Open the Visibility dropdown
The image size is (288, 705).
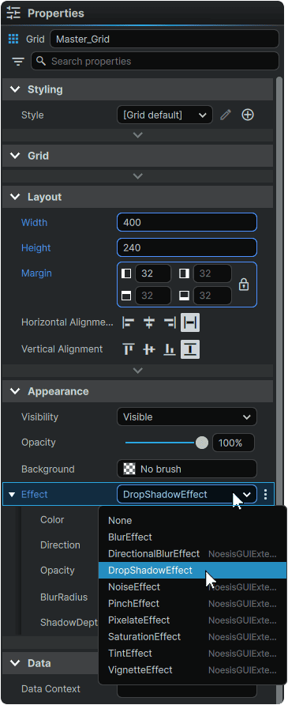(187, 417)
